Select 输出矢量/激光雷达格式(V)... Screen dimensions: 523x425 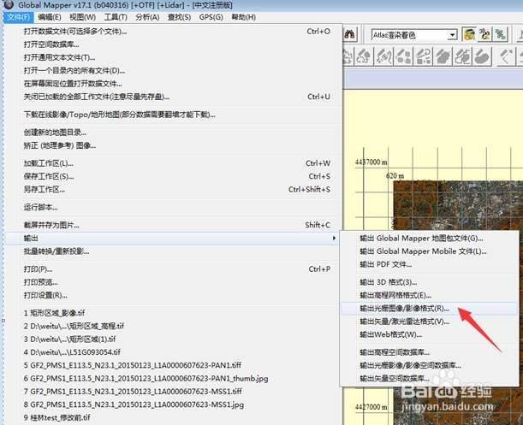[x=430, y=322]
